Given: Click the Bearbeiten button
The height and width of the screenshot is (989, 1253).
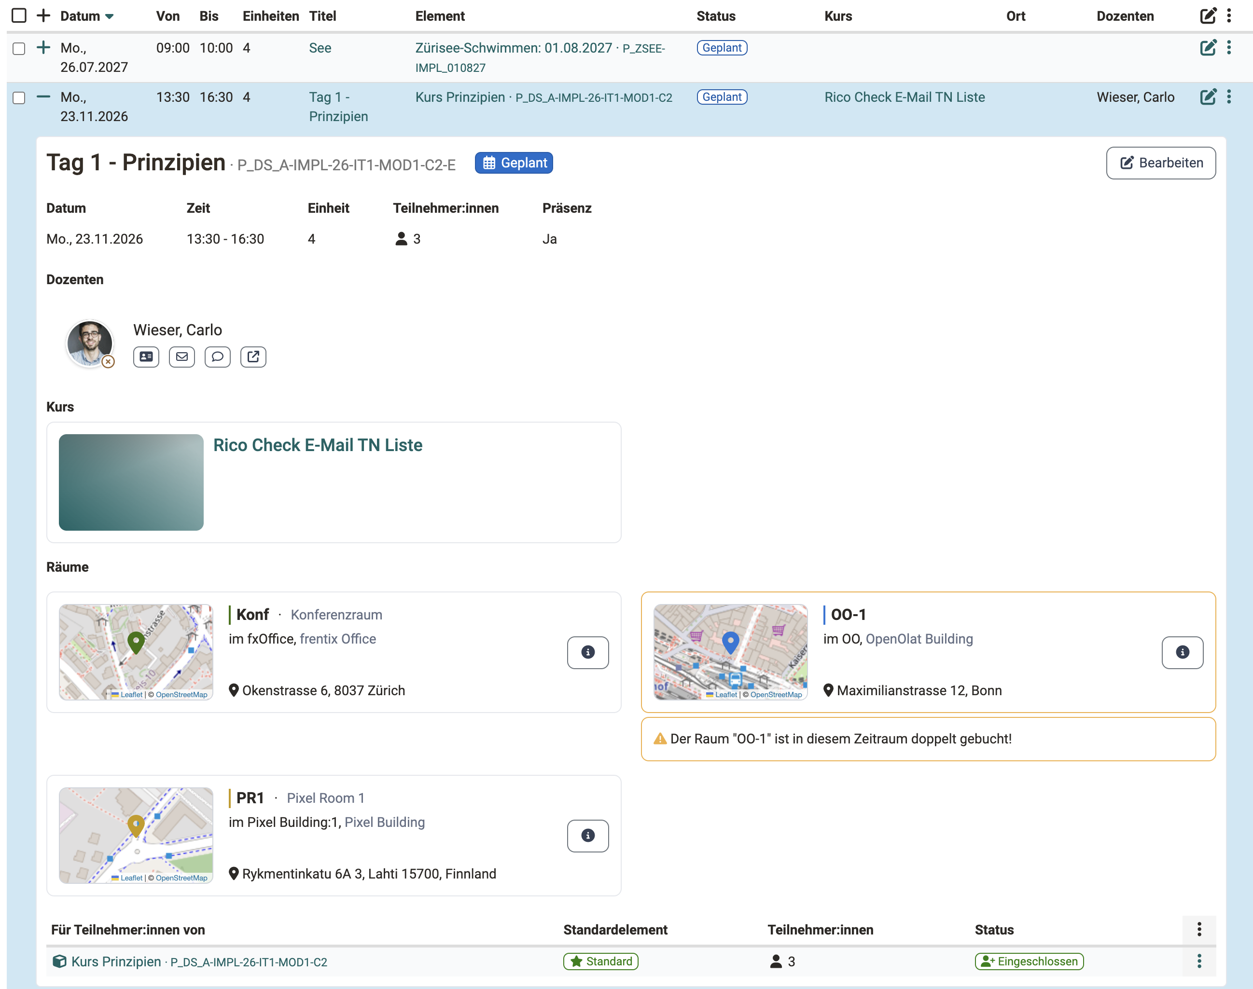Looking at the screenshot, I should 1161,163.
